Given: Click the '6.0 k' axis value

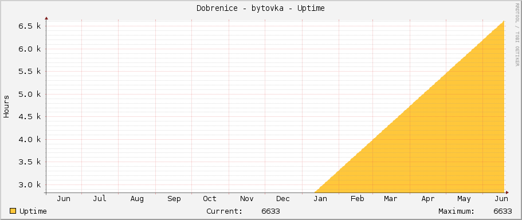Looking at the screenshot, I should pyautogui.click(x=29, y=49).
